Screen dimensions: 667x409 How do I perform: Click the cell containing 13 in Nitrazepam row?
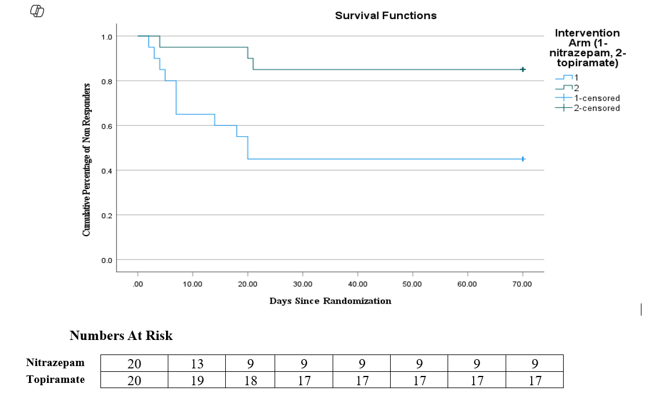pos(196,364)
